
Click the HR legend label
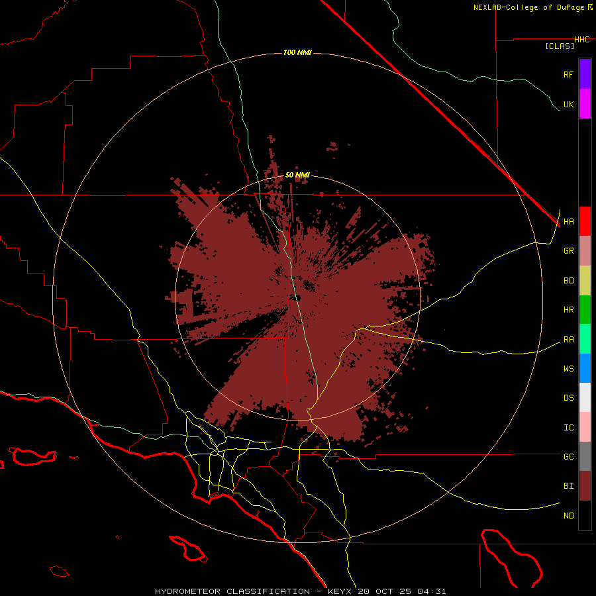[x=569, y=310]
